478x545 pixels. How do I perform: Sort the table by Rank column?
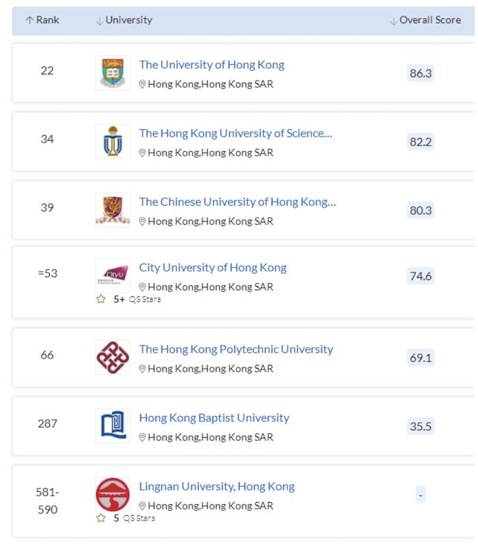[43, 20]
